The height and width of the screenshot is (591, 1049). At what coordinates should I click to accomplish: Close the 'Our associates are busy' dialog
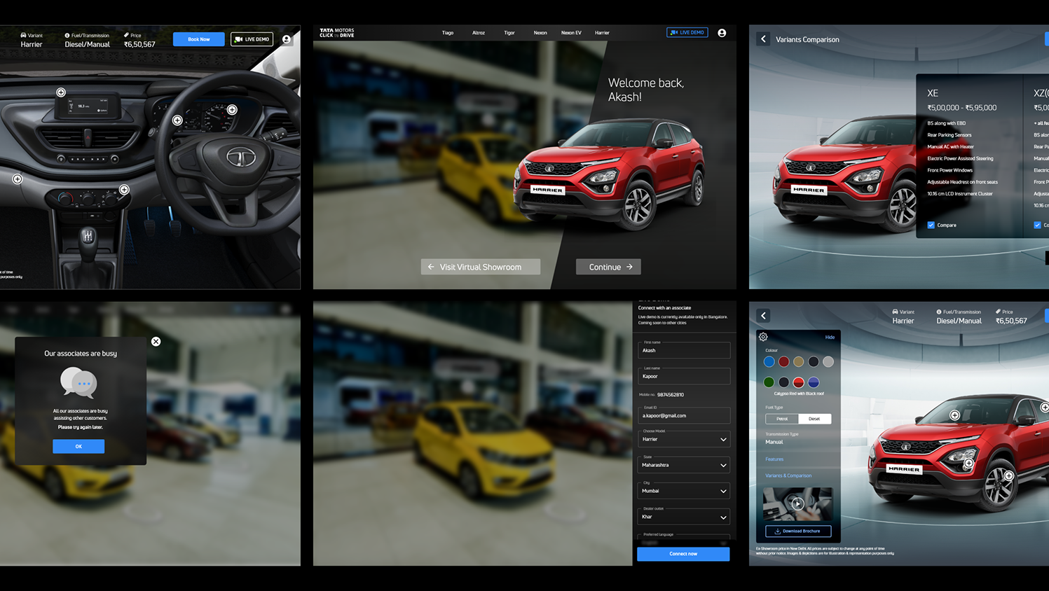point(156,342)
